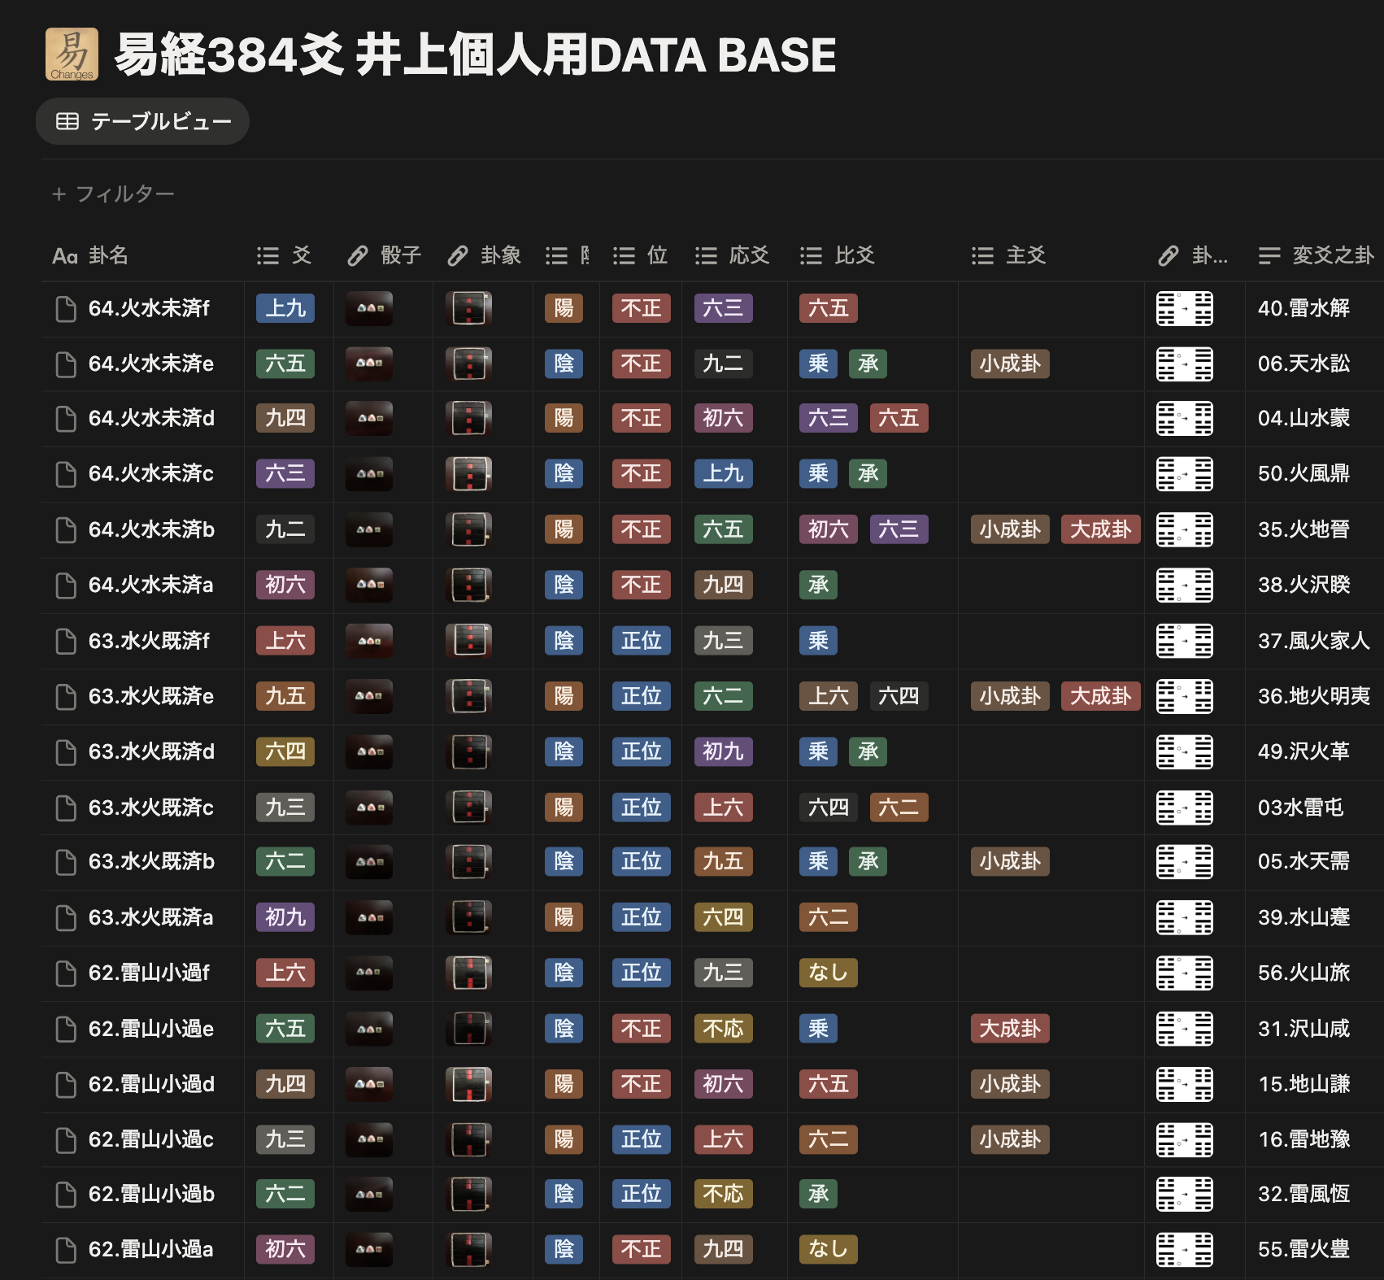Open the 卦名 column header menu

(107, 256)
